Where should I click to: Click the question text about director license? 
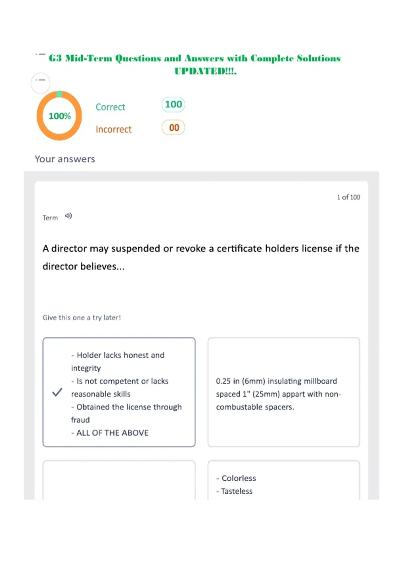[x=201, y=257]
